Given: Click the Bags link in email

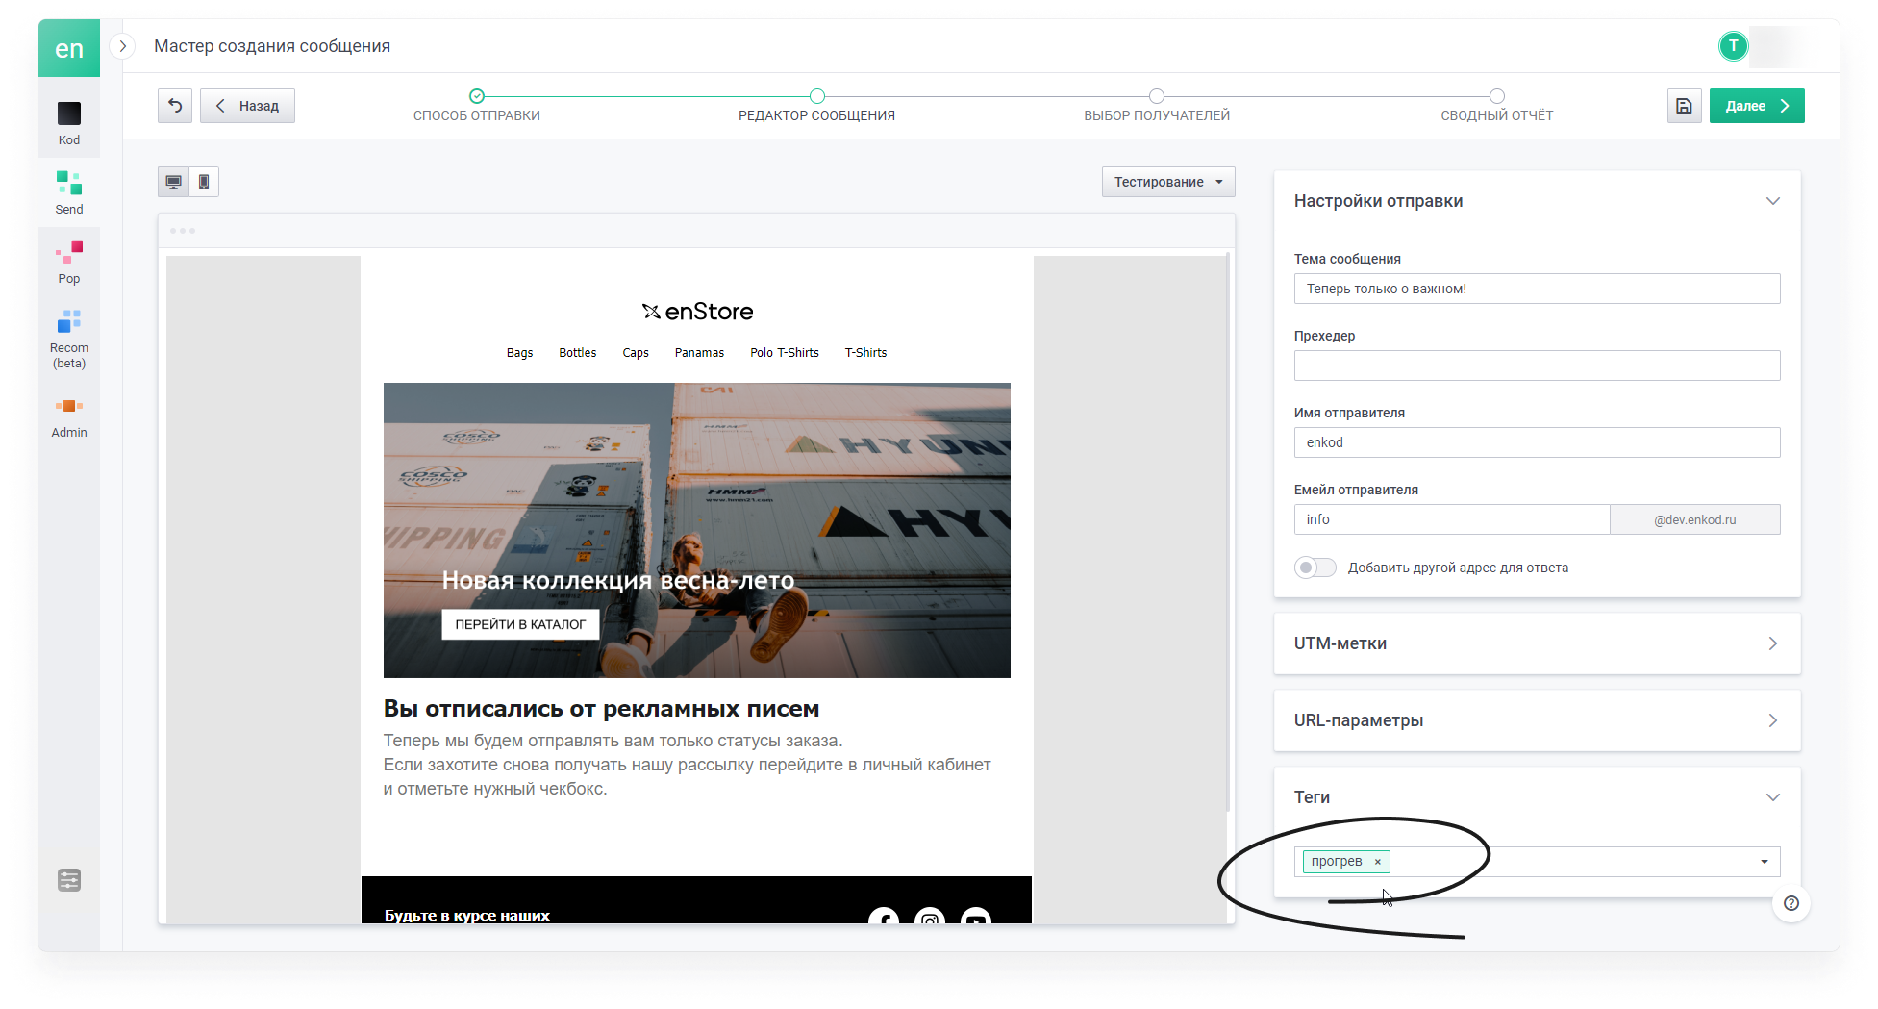Looking at the screenshot, I should coord(519,353).
